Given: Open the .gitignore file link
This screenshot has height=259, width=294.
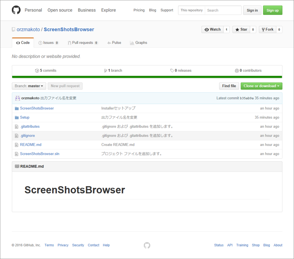Looking at the screenshot, I should click(27, 136).
